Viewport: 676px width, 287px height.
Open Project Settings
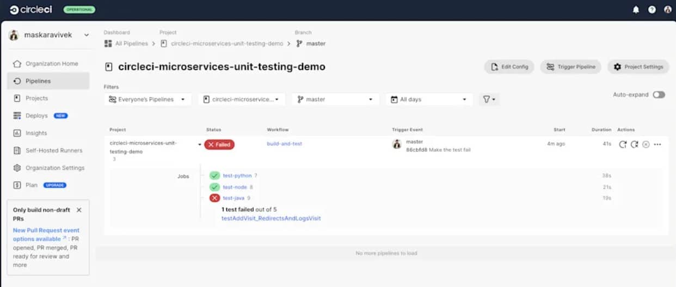638,67
